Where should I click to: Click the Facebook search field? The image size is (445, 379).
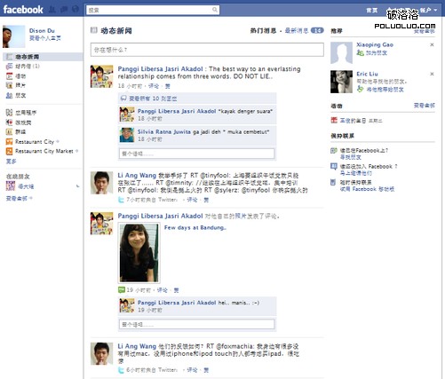coord(153,10)
